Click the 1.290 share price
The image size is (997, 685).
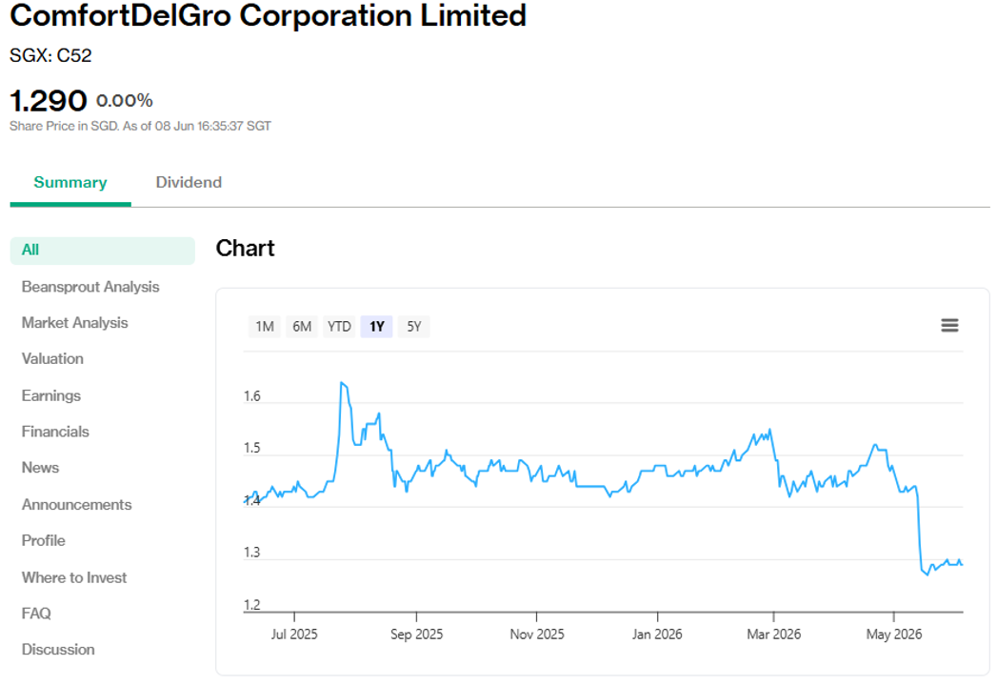pyautogui.click(x=49, y=100)
